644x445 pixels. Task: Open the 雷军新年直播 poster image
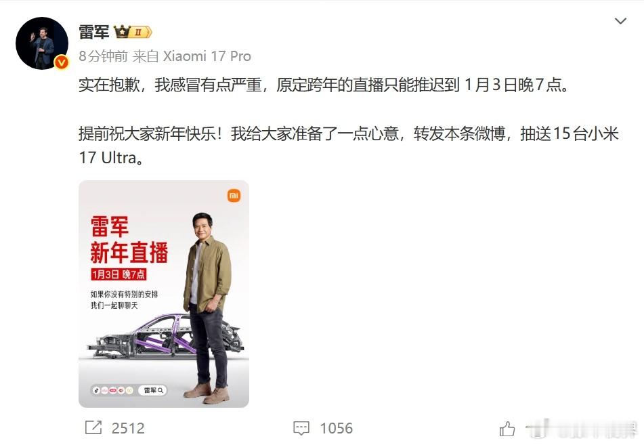[x=164, y=294]
